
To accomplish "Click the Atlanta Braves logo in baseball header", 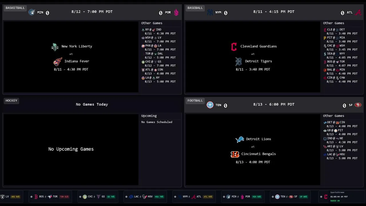I will pyautogui.click(x=358, y=12).
